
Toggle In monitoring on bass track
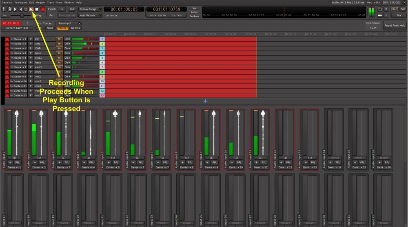pyautogui.click(x=59, y=53)
